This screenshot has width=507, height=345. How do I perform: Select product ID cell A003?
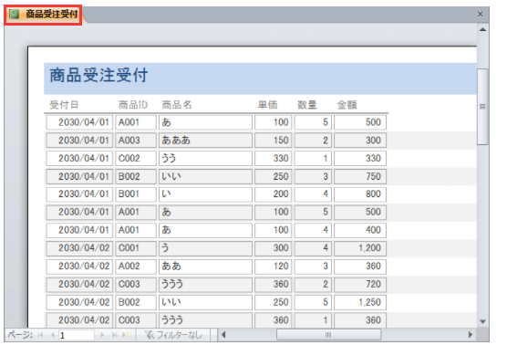[x=136, y=141]
